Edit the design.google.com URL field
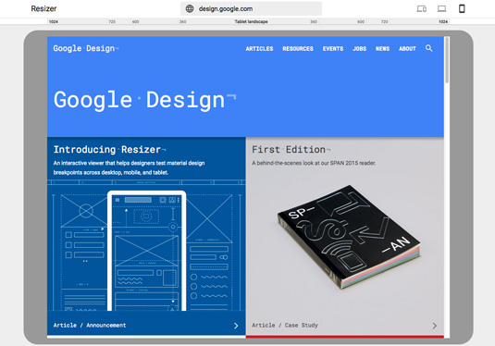495x346 pixels. (252, 9)
